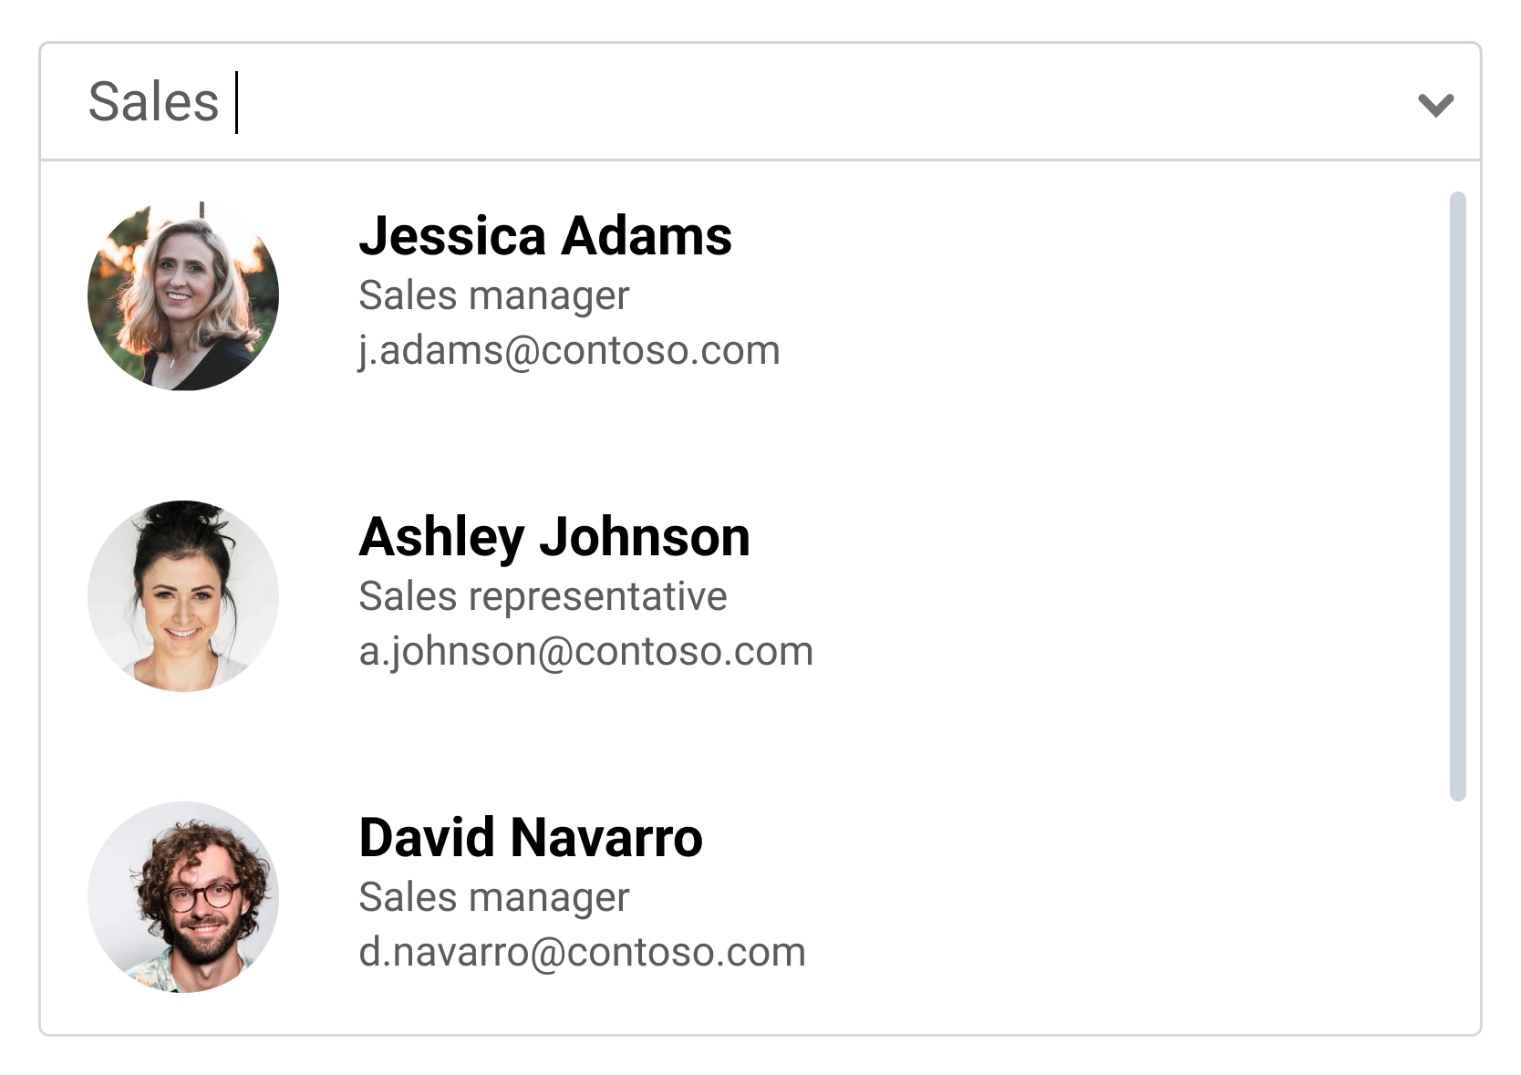
Task: Click empty area right of Jessica Adams row
Action: tap(1094, 295)
